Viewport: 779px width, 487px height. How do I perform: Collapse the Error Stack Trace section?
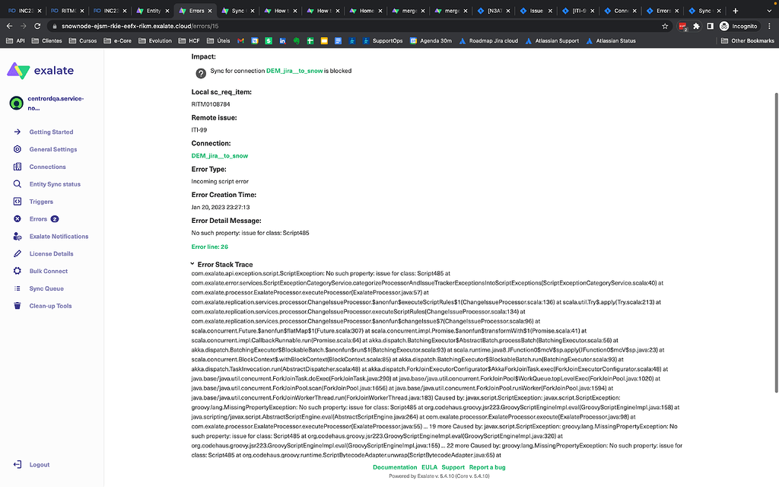click(192, 263)
